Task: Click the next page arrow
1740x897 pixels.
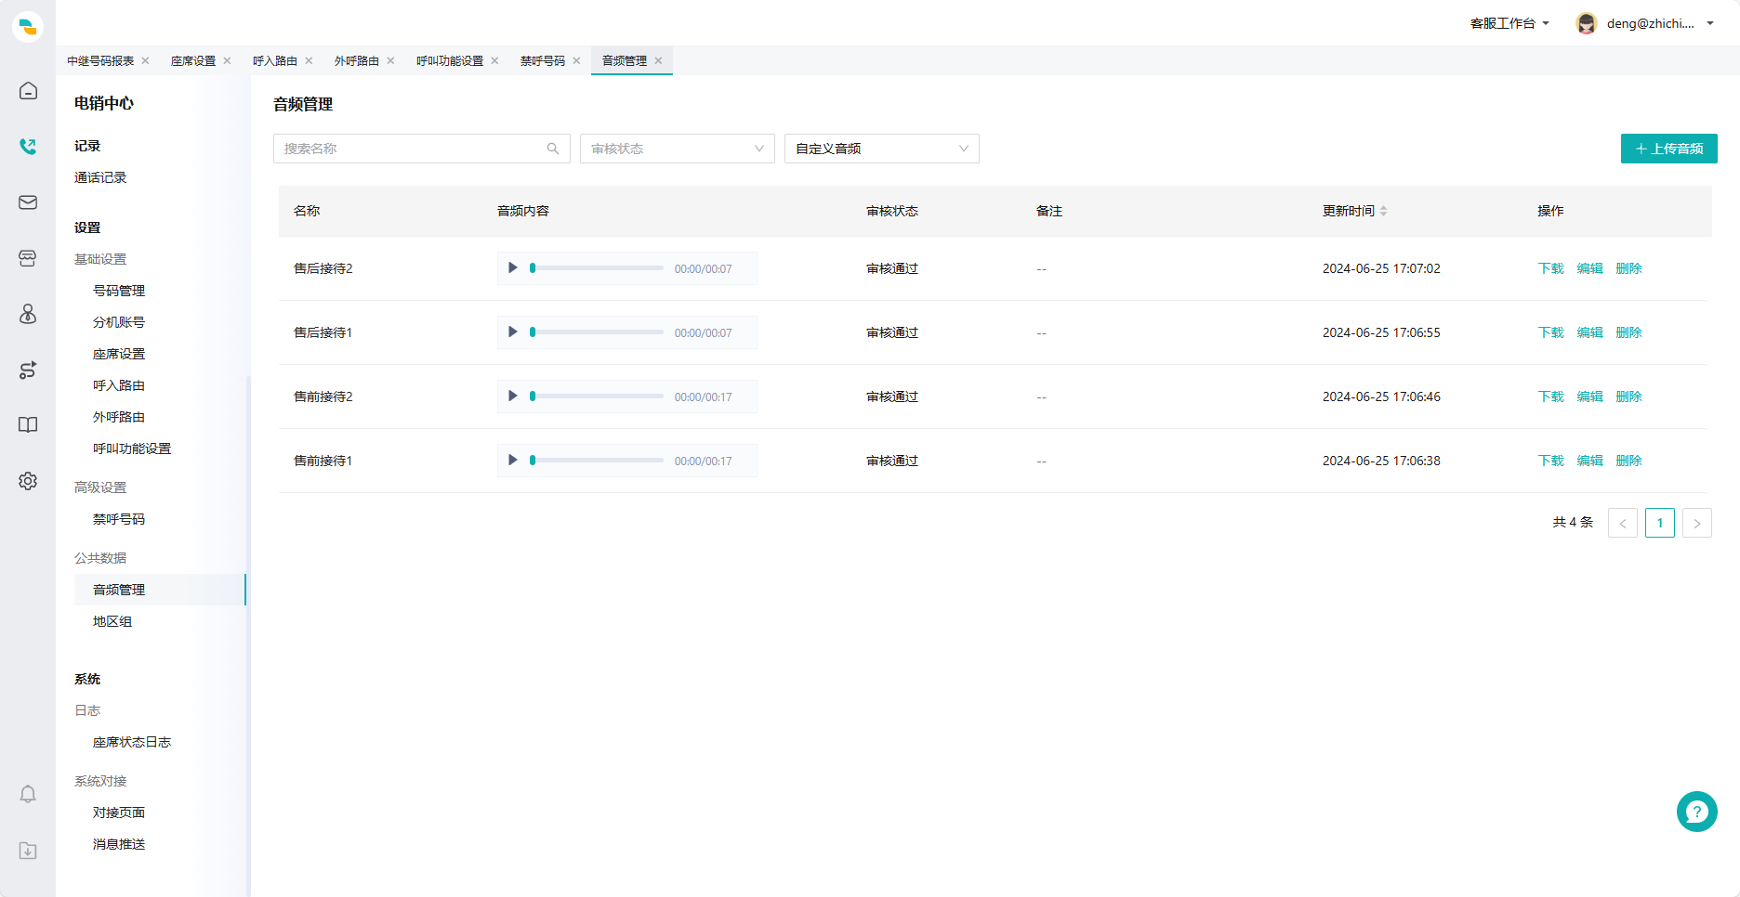Action: pyautogui.click(x=1697, y=523)
